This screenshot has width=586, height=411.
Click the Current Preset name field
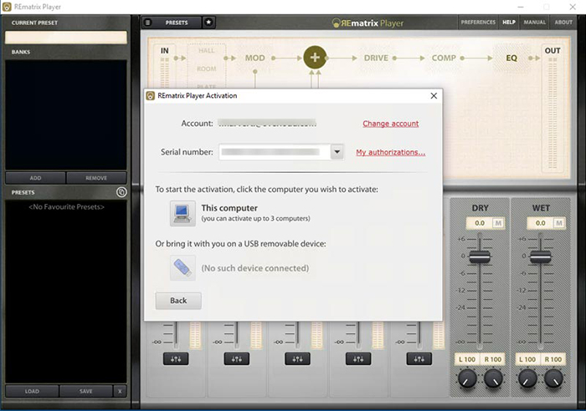pyautogui.click(x=66, y=38)
